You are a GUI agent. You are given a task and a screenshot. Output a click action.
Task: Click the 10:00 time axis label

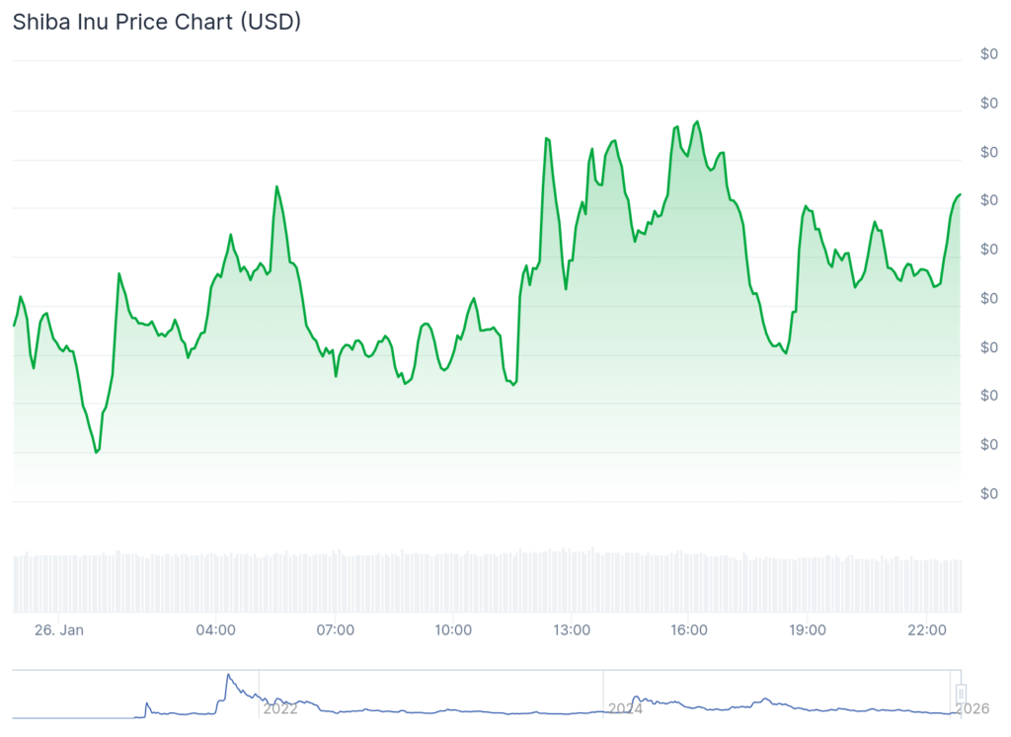point(452,629)
